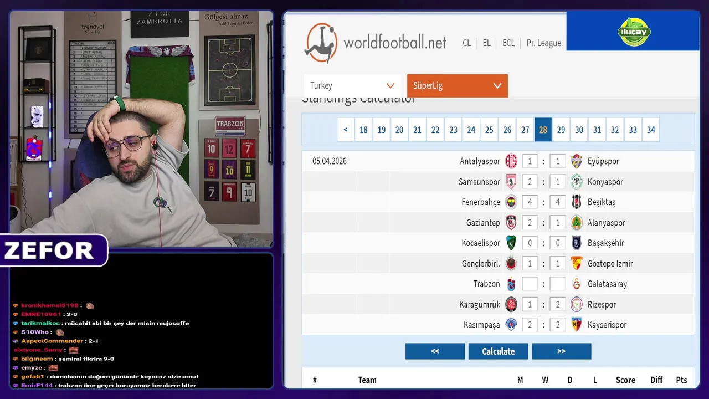Click the Trabzon club crest
The image size is (709, 399).
[511, 284]
